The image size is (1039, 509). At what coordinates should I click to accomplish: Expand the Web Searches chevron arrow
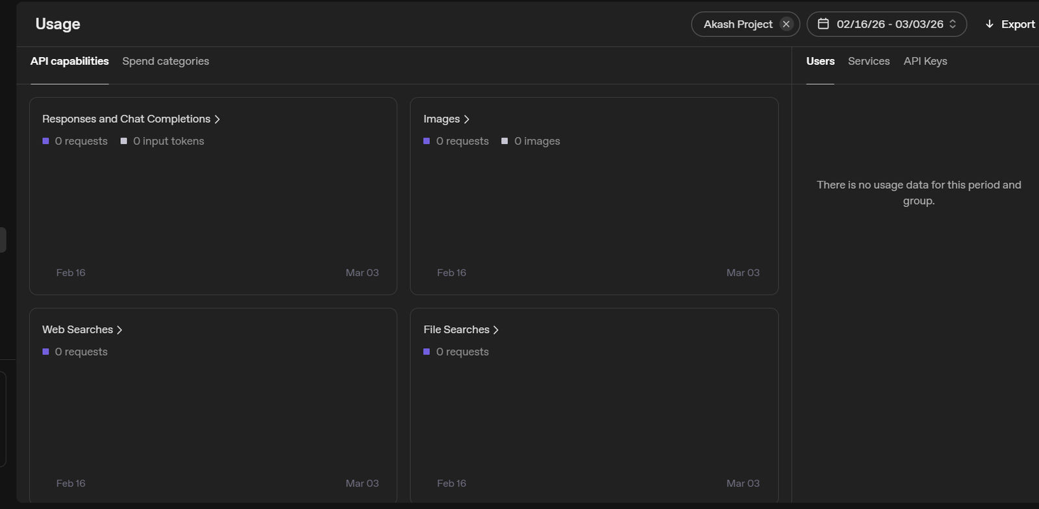(x=119, y=330)
